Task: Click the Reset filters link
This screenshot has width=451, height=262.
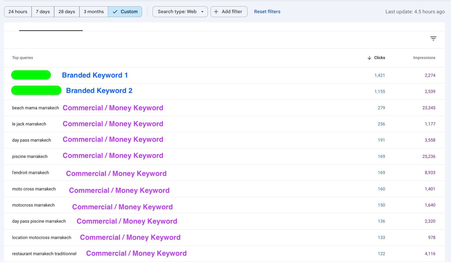Action: pyautogui.click(x=267, y=12)
